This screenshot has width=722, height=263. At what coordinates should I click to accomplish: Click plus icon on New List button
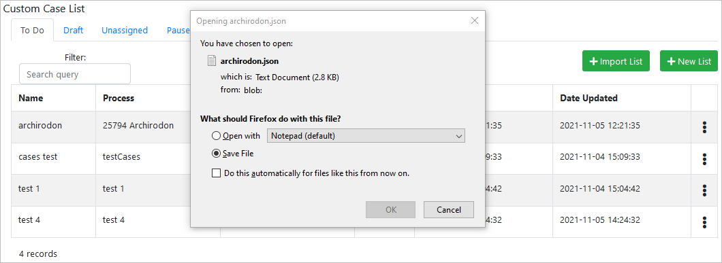click(x=672, y=61)
